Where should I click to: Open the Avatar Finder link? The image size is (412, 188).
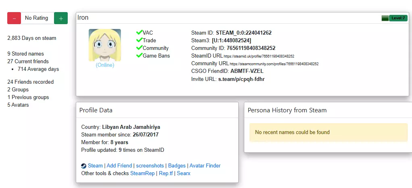tap(205, 166)
